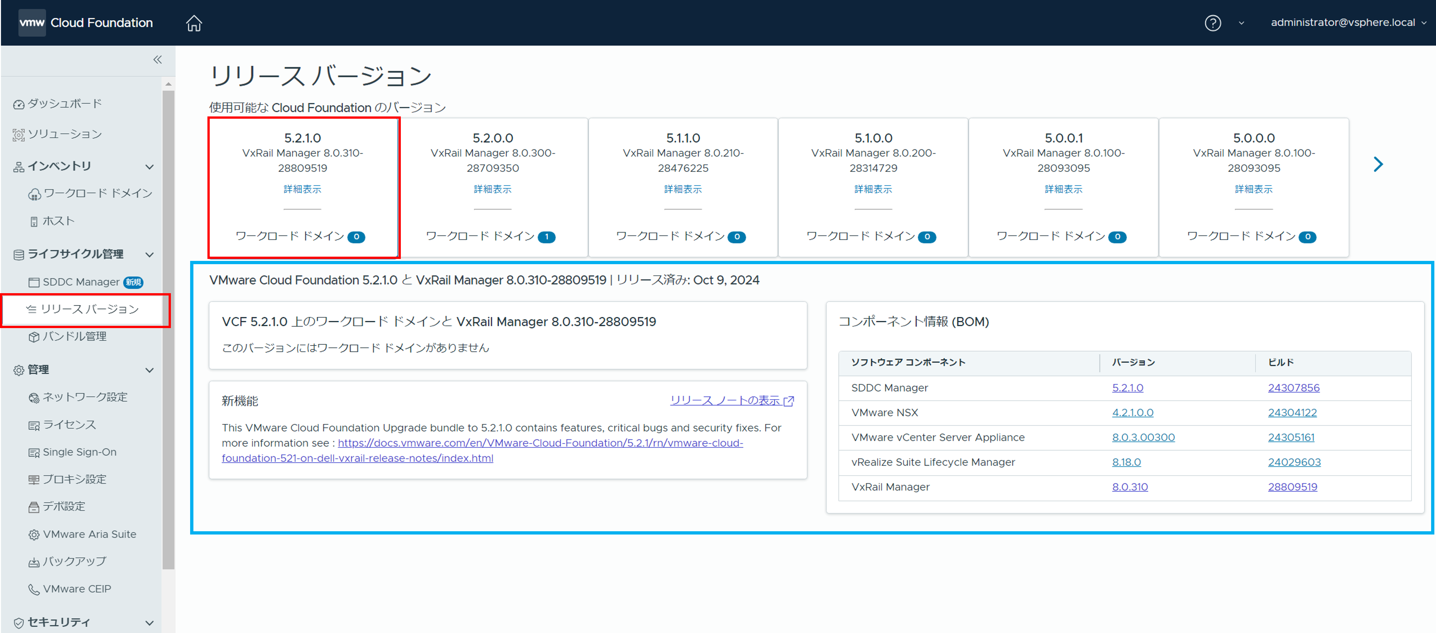The height and width of the screenshot is (633, 1436).
Task: Open VMware CEIP in sidebar
Action: (x=70, y=589)
